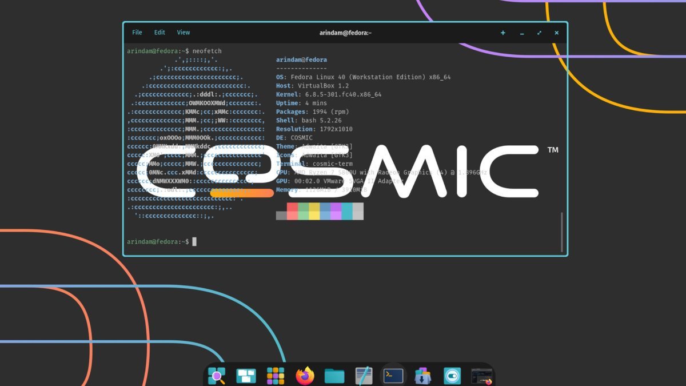The width and height of the screenshot is (686, 386).
Task: Click the red color block in neofetch palette
Action: click(x=292, y=212)
